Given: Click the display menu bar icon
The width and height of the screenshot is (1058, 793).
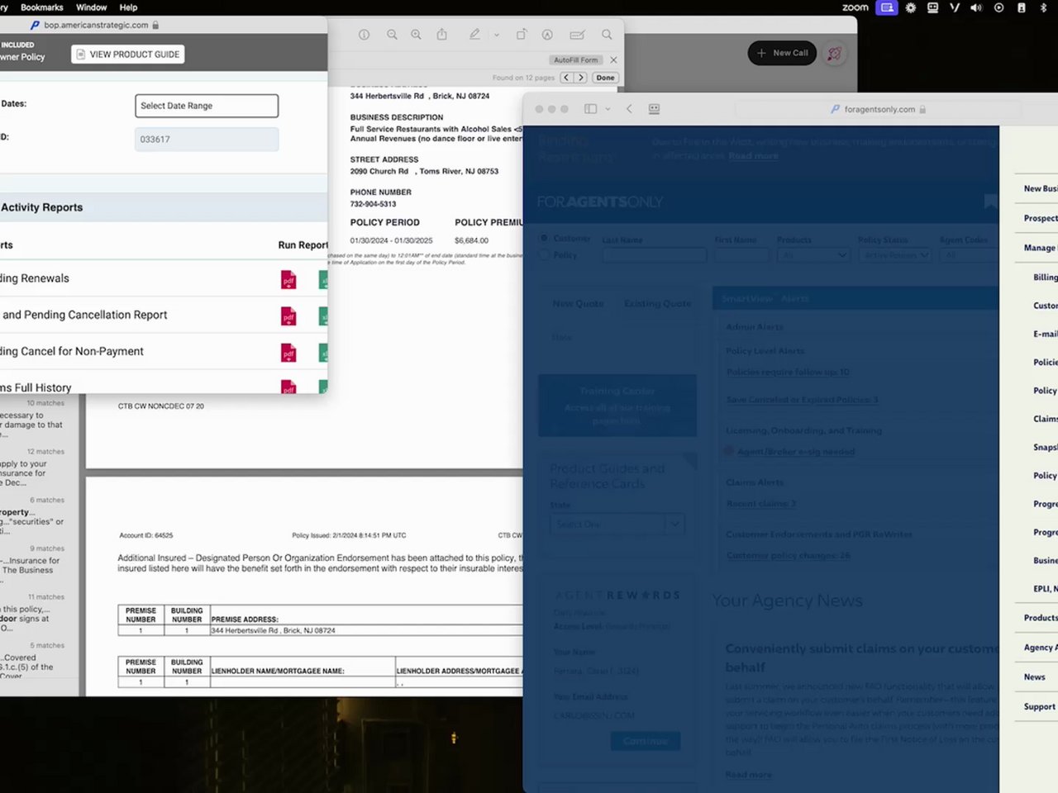Looking at the screenshot, I should [x=932, y=7].
